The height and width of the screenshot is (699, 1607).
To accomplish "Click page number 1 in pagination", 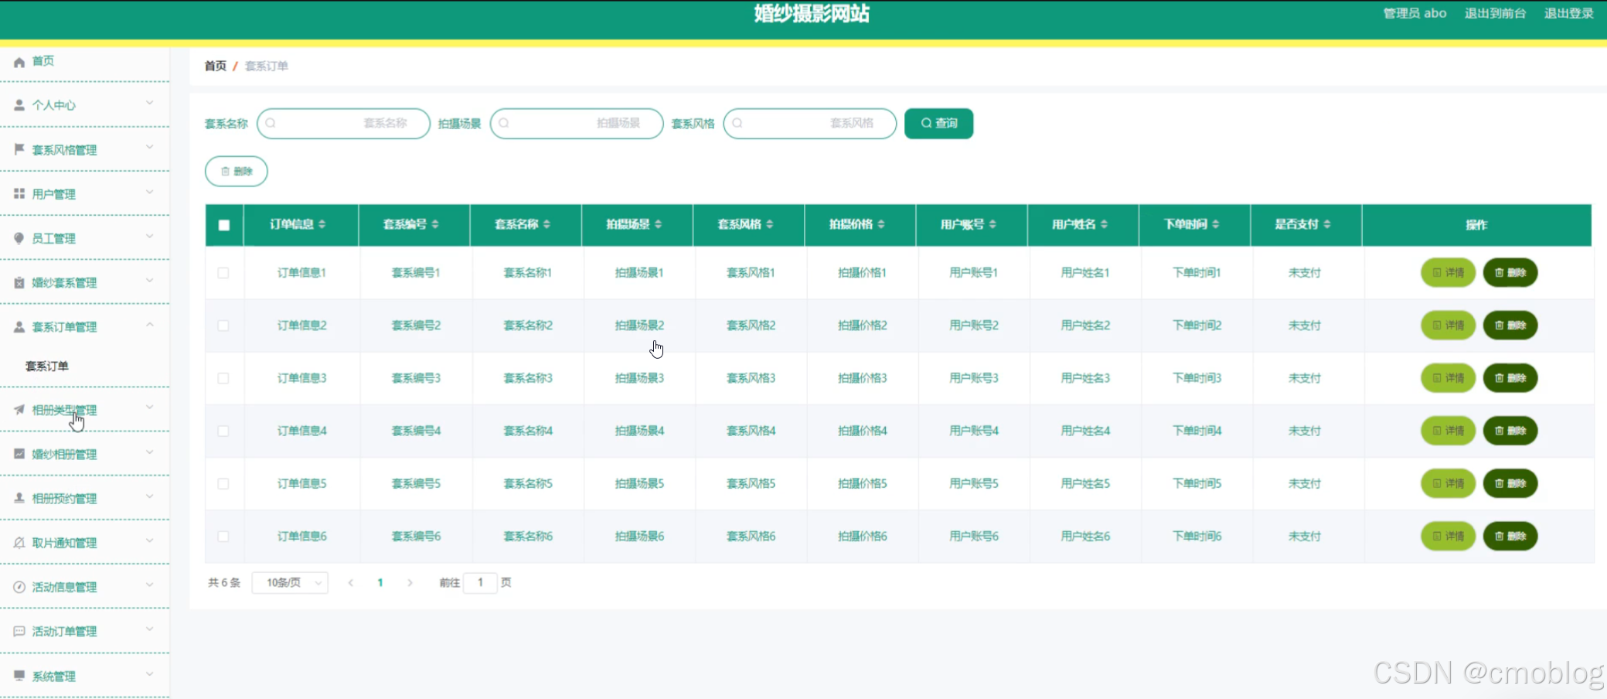I will point(380,583).
